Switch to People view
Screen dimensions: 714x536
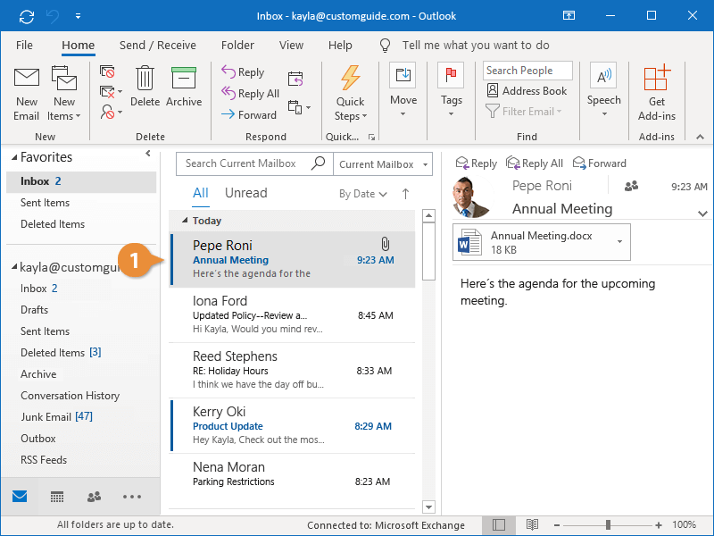tap(95, 497)
